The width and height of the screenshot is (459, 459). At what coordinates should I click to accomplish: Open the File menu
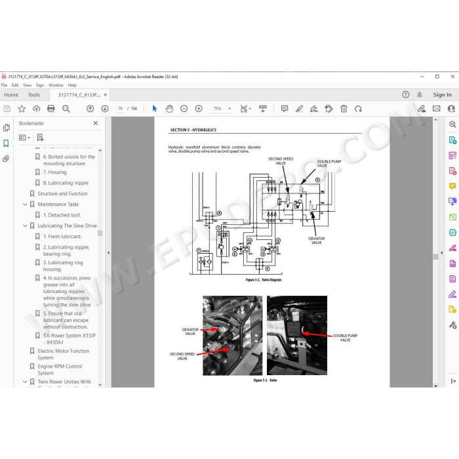[4, 85]
